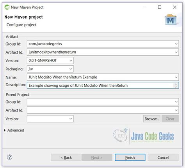The width and height of the screenshot is (185, 168).
Task: Click the 'Configure project' subtitle text
Action: (x=21, y=25)
